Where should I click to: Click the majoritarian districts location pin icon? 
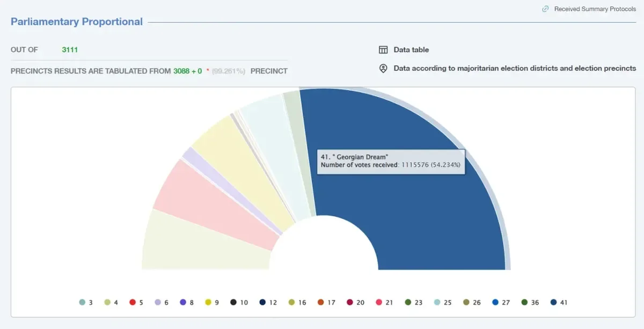tap(383, 69)
